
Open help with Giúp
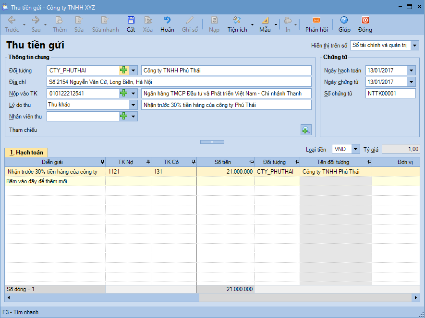coord(344,24)
